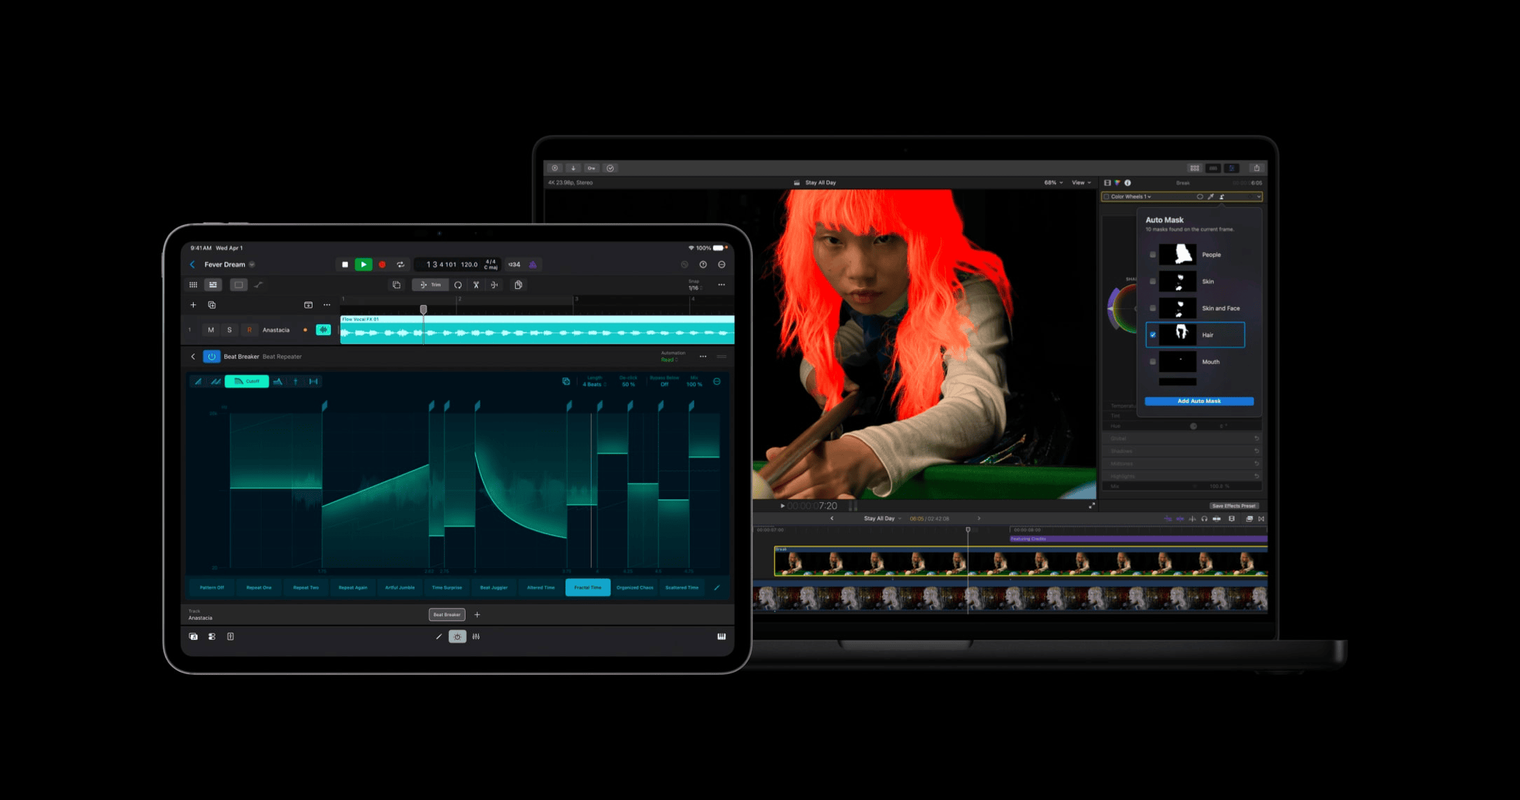Screen dimensions: 1520x800
Task: Enable the 1234 count-in button
Action: [x=514, y=264]
